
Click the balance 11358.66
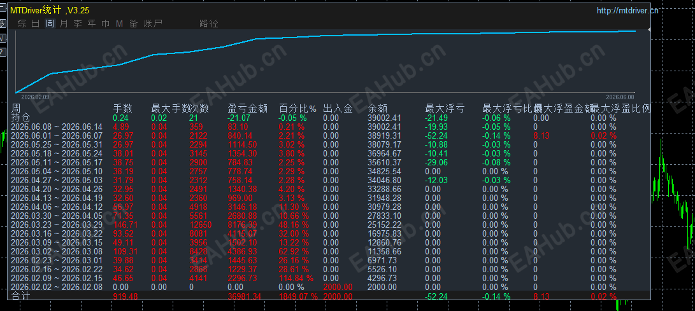(384, 251)
